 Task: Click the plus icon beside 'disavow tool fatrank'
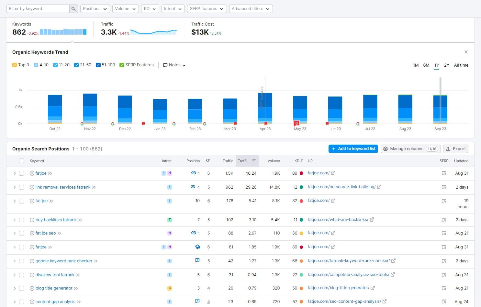click(32, 275)
